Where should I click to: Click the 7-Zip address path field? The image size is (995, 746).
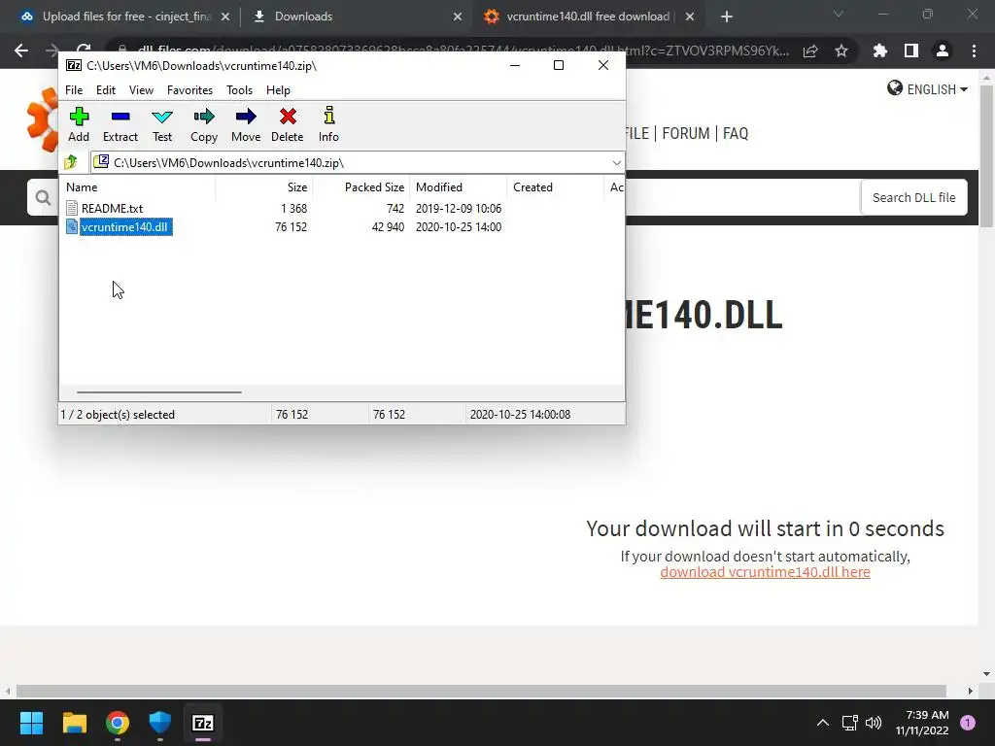click(x=358, y=163)
